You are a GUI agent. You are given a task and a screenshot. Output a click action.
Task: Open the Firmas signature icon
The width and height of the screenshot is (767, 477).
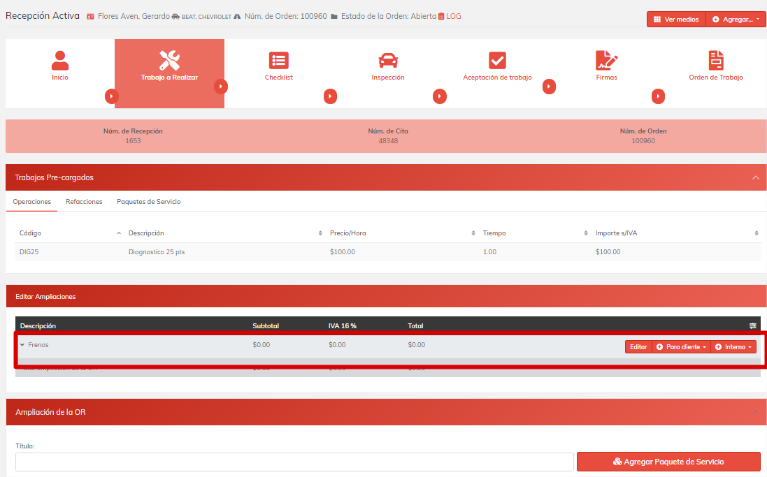click(x=606, y=61)
